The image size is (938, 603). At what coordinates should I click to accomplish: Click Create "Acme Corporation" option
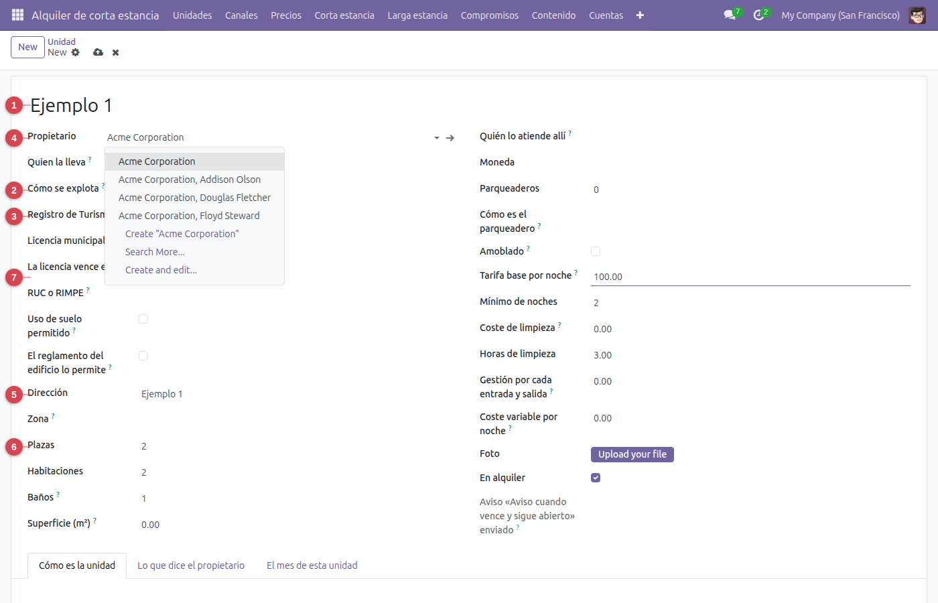pos(195,234)
